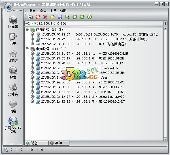Expand the astek-PC device entry

[33, 34]
